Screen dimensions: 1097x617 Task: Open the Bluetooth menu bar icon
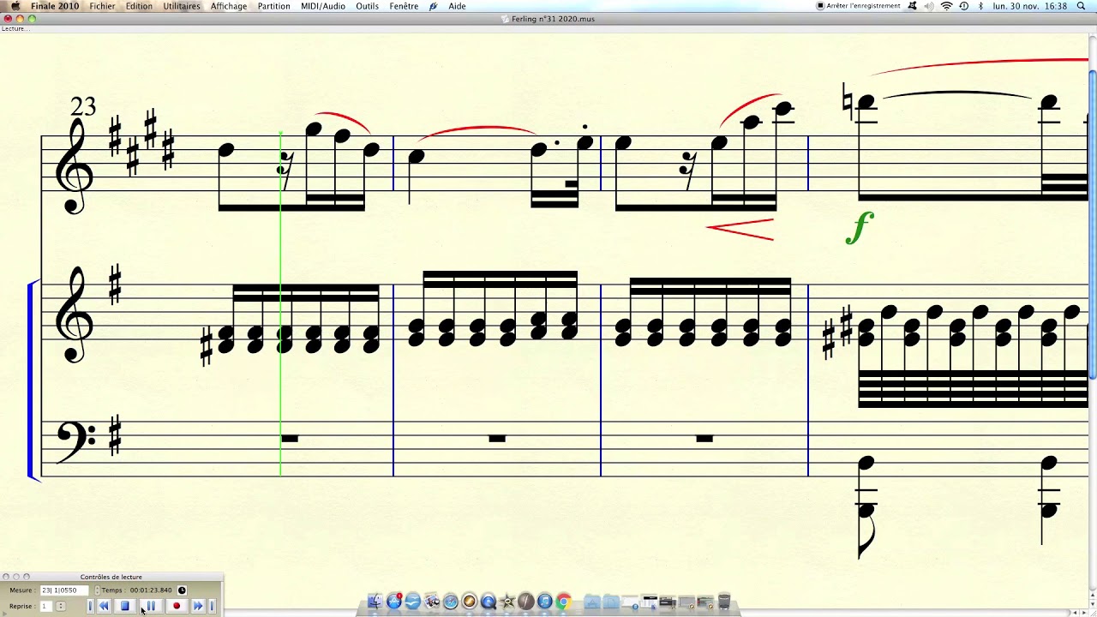click(x=980, y=6)
